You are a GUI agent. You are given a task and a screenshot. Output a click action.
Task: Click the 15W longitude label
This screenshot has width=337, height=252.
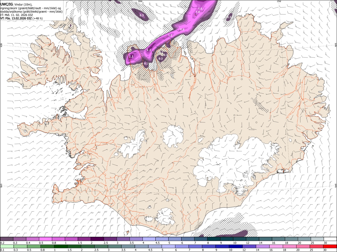(x=279, y=1)
